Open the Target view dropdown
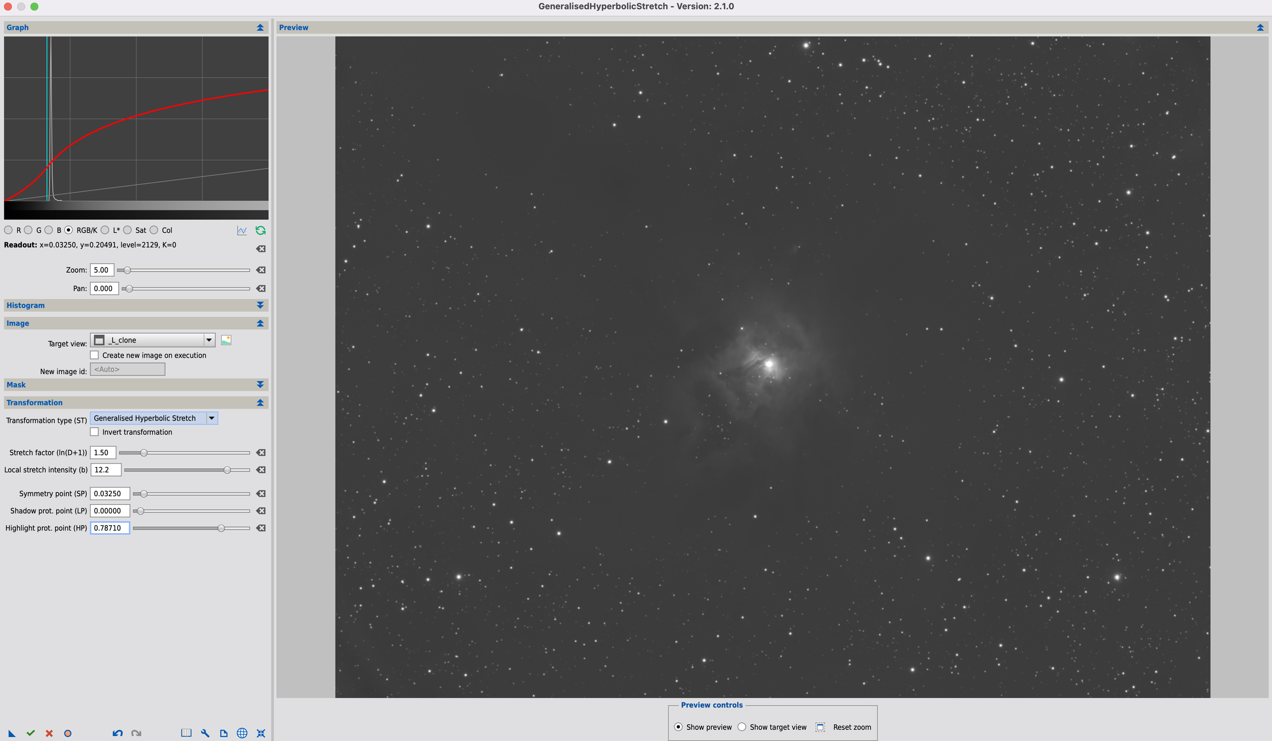 point(209,340)
